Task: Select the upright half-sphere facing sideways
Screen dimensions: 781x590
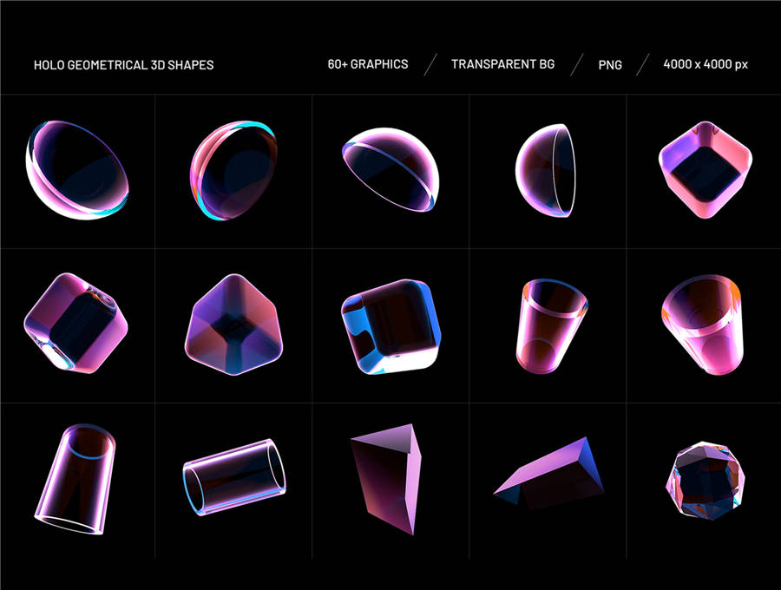Action: [x=546, y=170]
